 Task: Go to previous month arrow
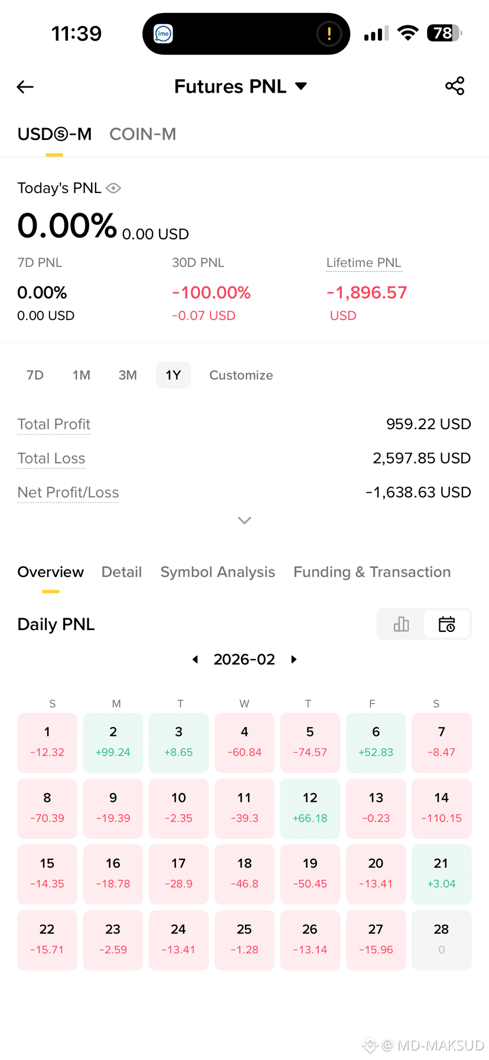[195, 659]
